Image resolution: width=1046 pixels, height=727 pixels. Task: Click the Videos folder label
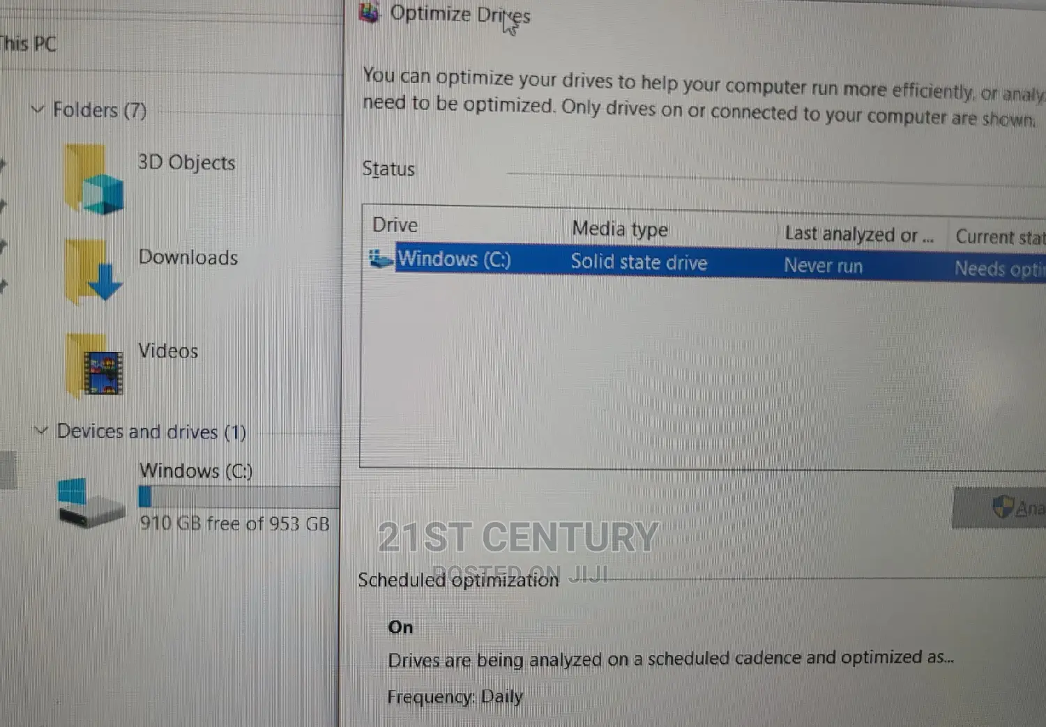click(x=168, y=351)
